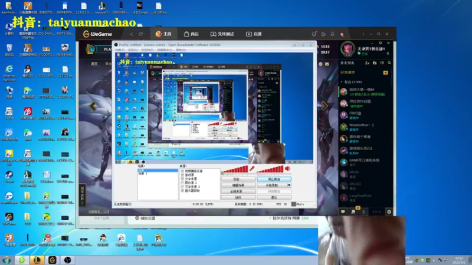
Task: Open the notification bell icon in WeGame title bar
Action: coord(314,34)
